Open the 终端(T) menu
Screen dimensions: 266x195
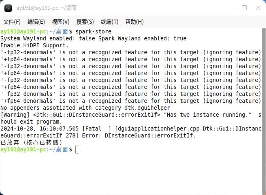[x=109, y=22]
